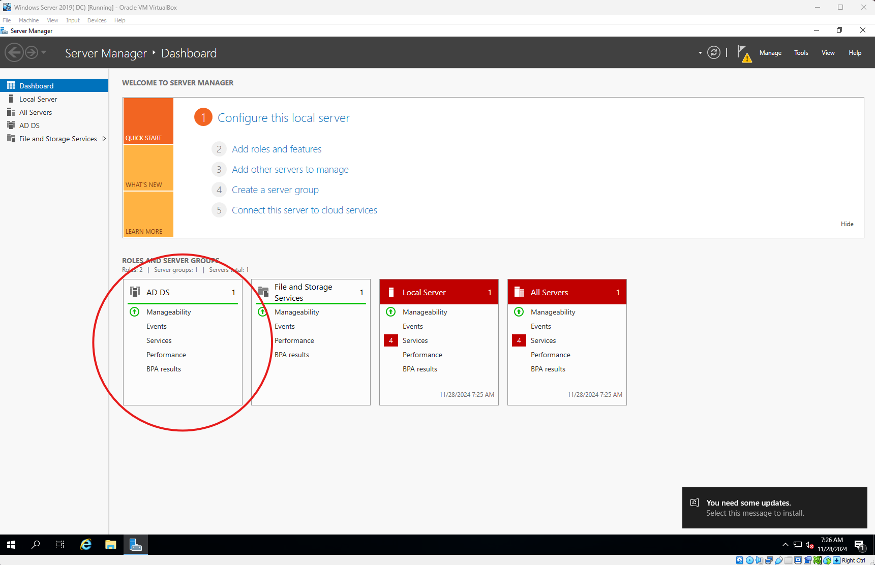Select the LEARN MORE tile
The height and width of the screenshot is (565, 875).
pos(148,214)
